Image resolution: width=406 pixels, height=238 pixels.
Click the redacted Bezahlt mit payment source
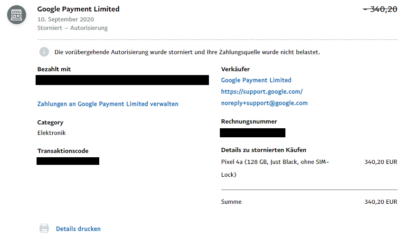122,80
